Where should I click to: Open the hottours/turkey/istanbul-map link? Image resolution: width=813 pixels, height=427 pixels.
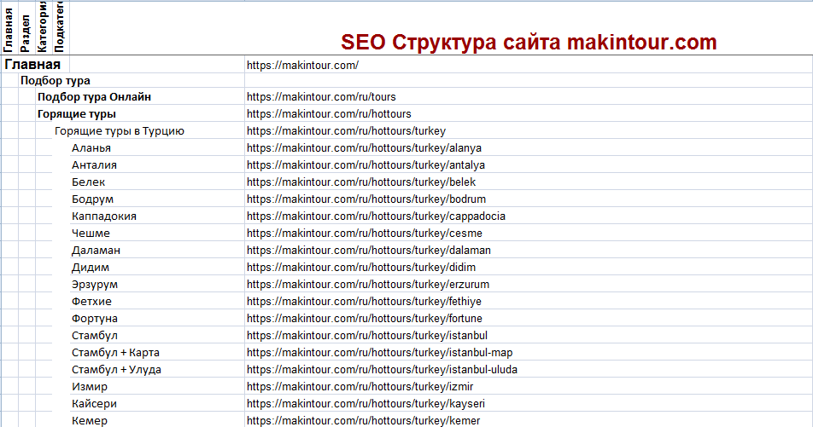379,353
